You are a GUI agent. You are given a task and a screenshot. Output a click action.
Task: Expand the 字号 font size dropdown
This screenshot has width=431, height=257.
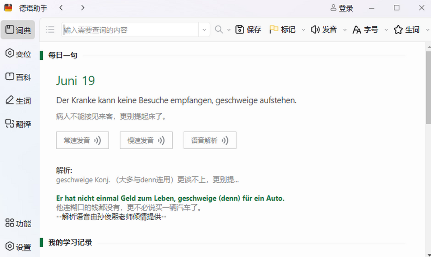click(386, 30)
